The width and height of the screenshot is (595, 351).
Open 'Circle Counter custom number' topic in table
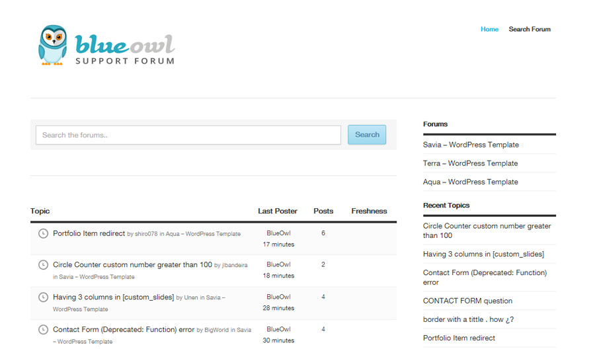(132, 264)
